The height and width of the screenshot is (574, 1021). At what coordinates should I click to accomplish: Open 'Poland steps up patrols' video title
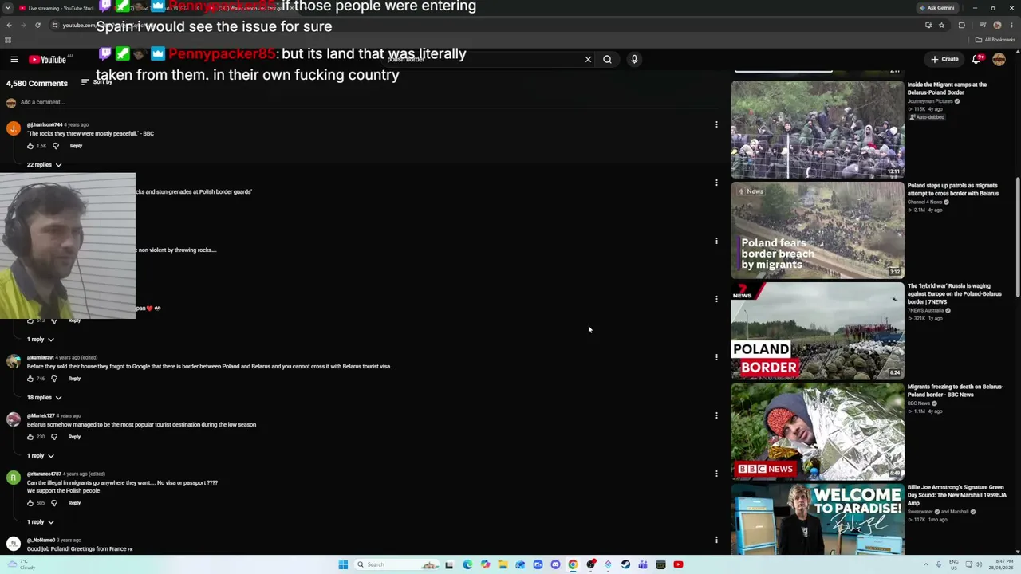click(x=952, y=190)
